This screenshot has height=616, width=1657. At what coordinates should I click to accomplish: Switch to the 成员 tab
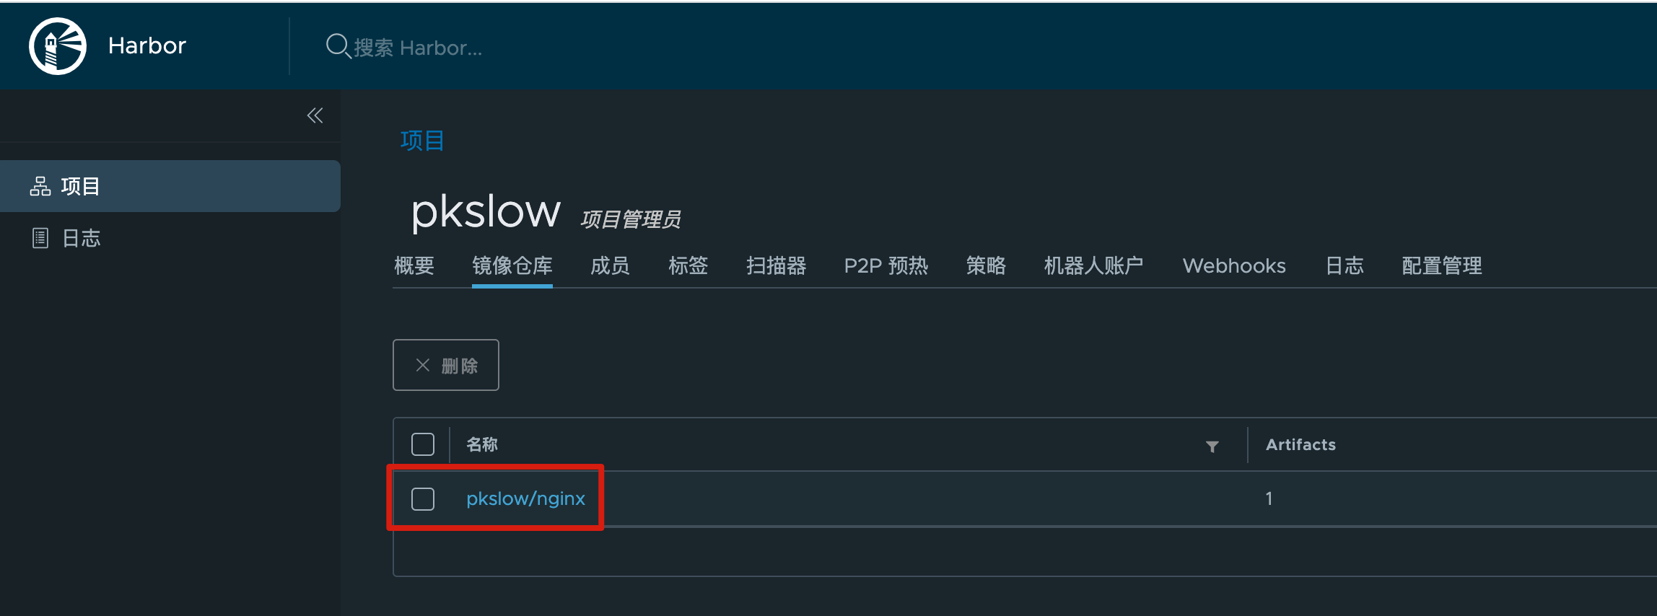(x=610, y=265)
